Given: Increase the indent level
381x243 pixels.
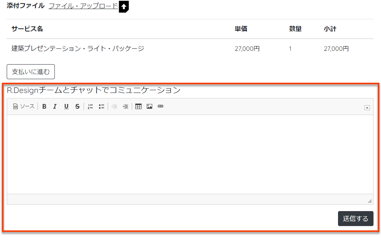Looking at the screenshot, I should [x=125, y=106].
